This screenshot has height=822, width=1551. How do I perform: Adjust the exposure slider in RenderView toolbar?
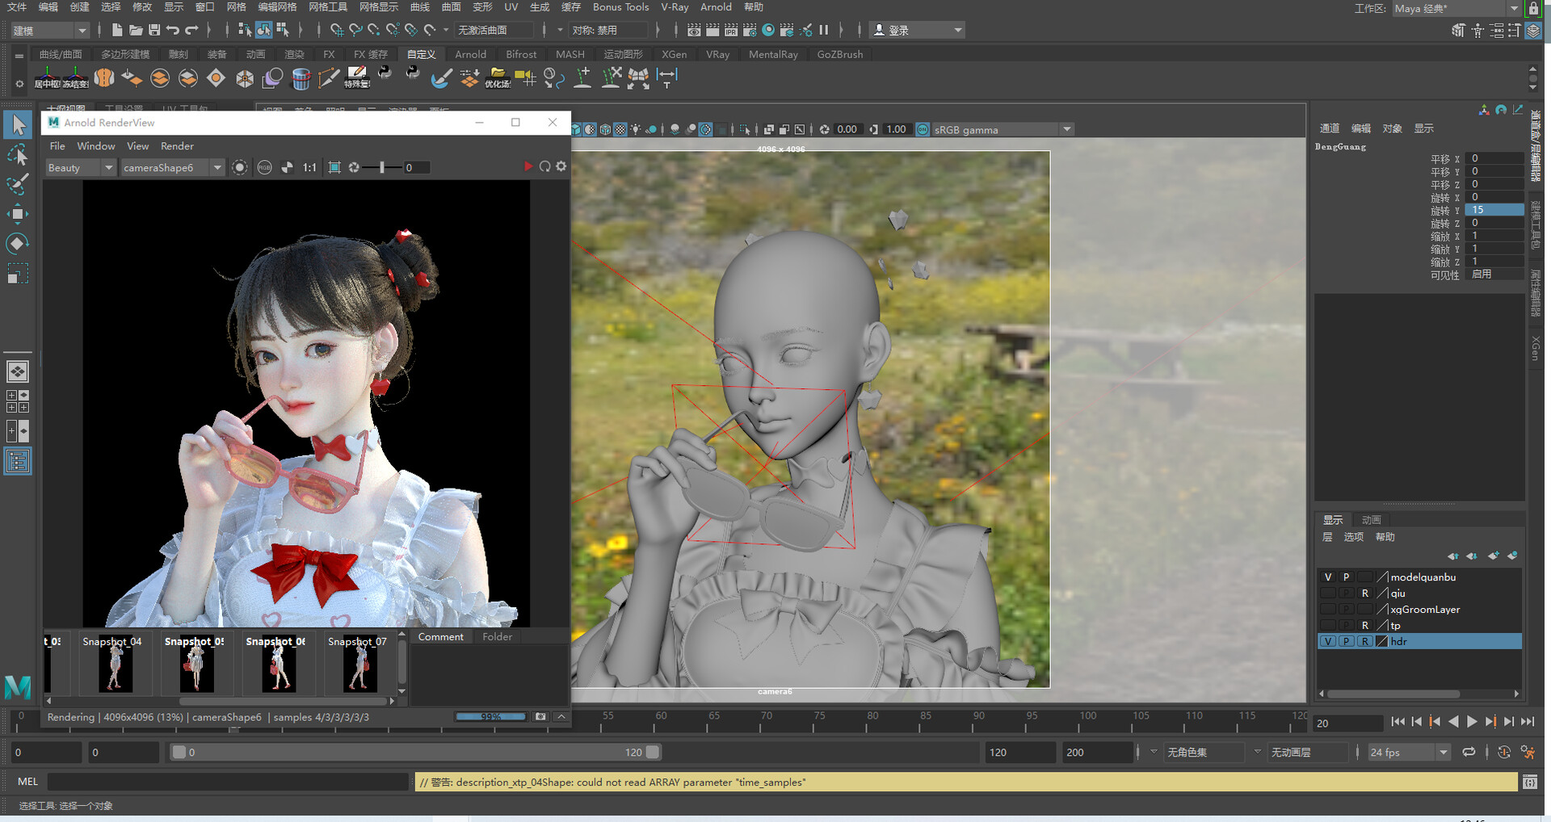(x=382, y=167)
